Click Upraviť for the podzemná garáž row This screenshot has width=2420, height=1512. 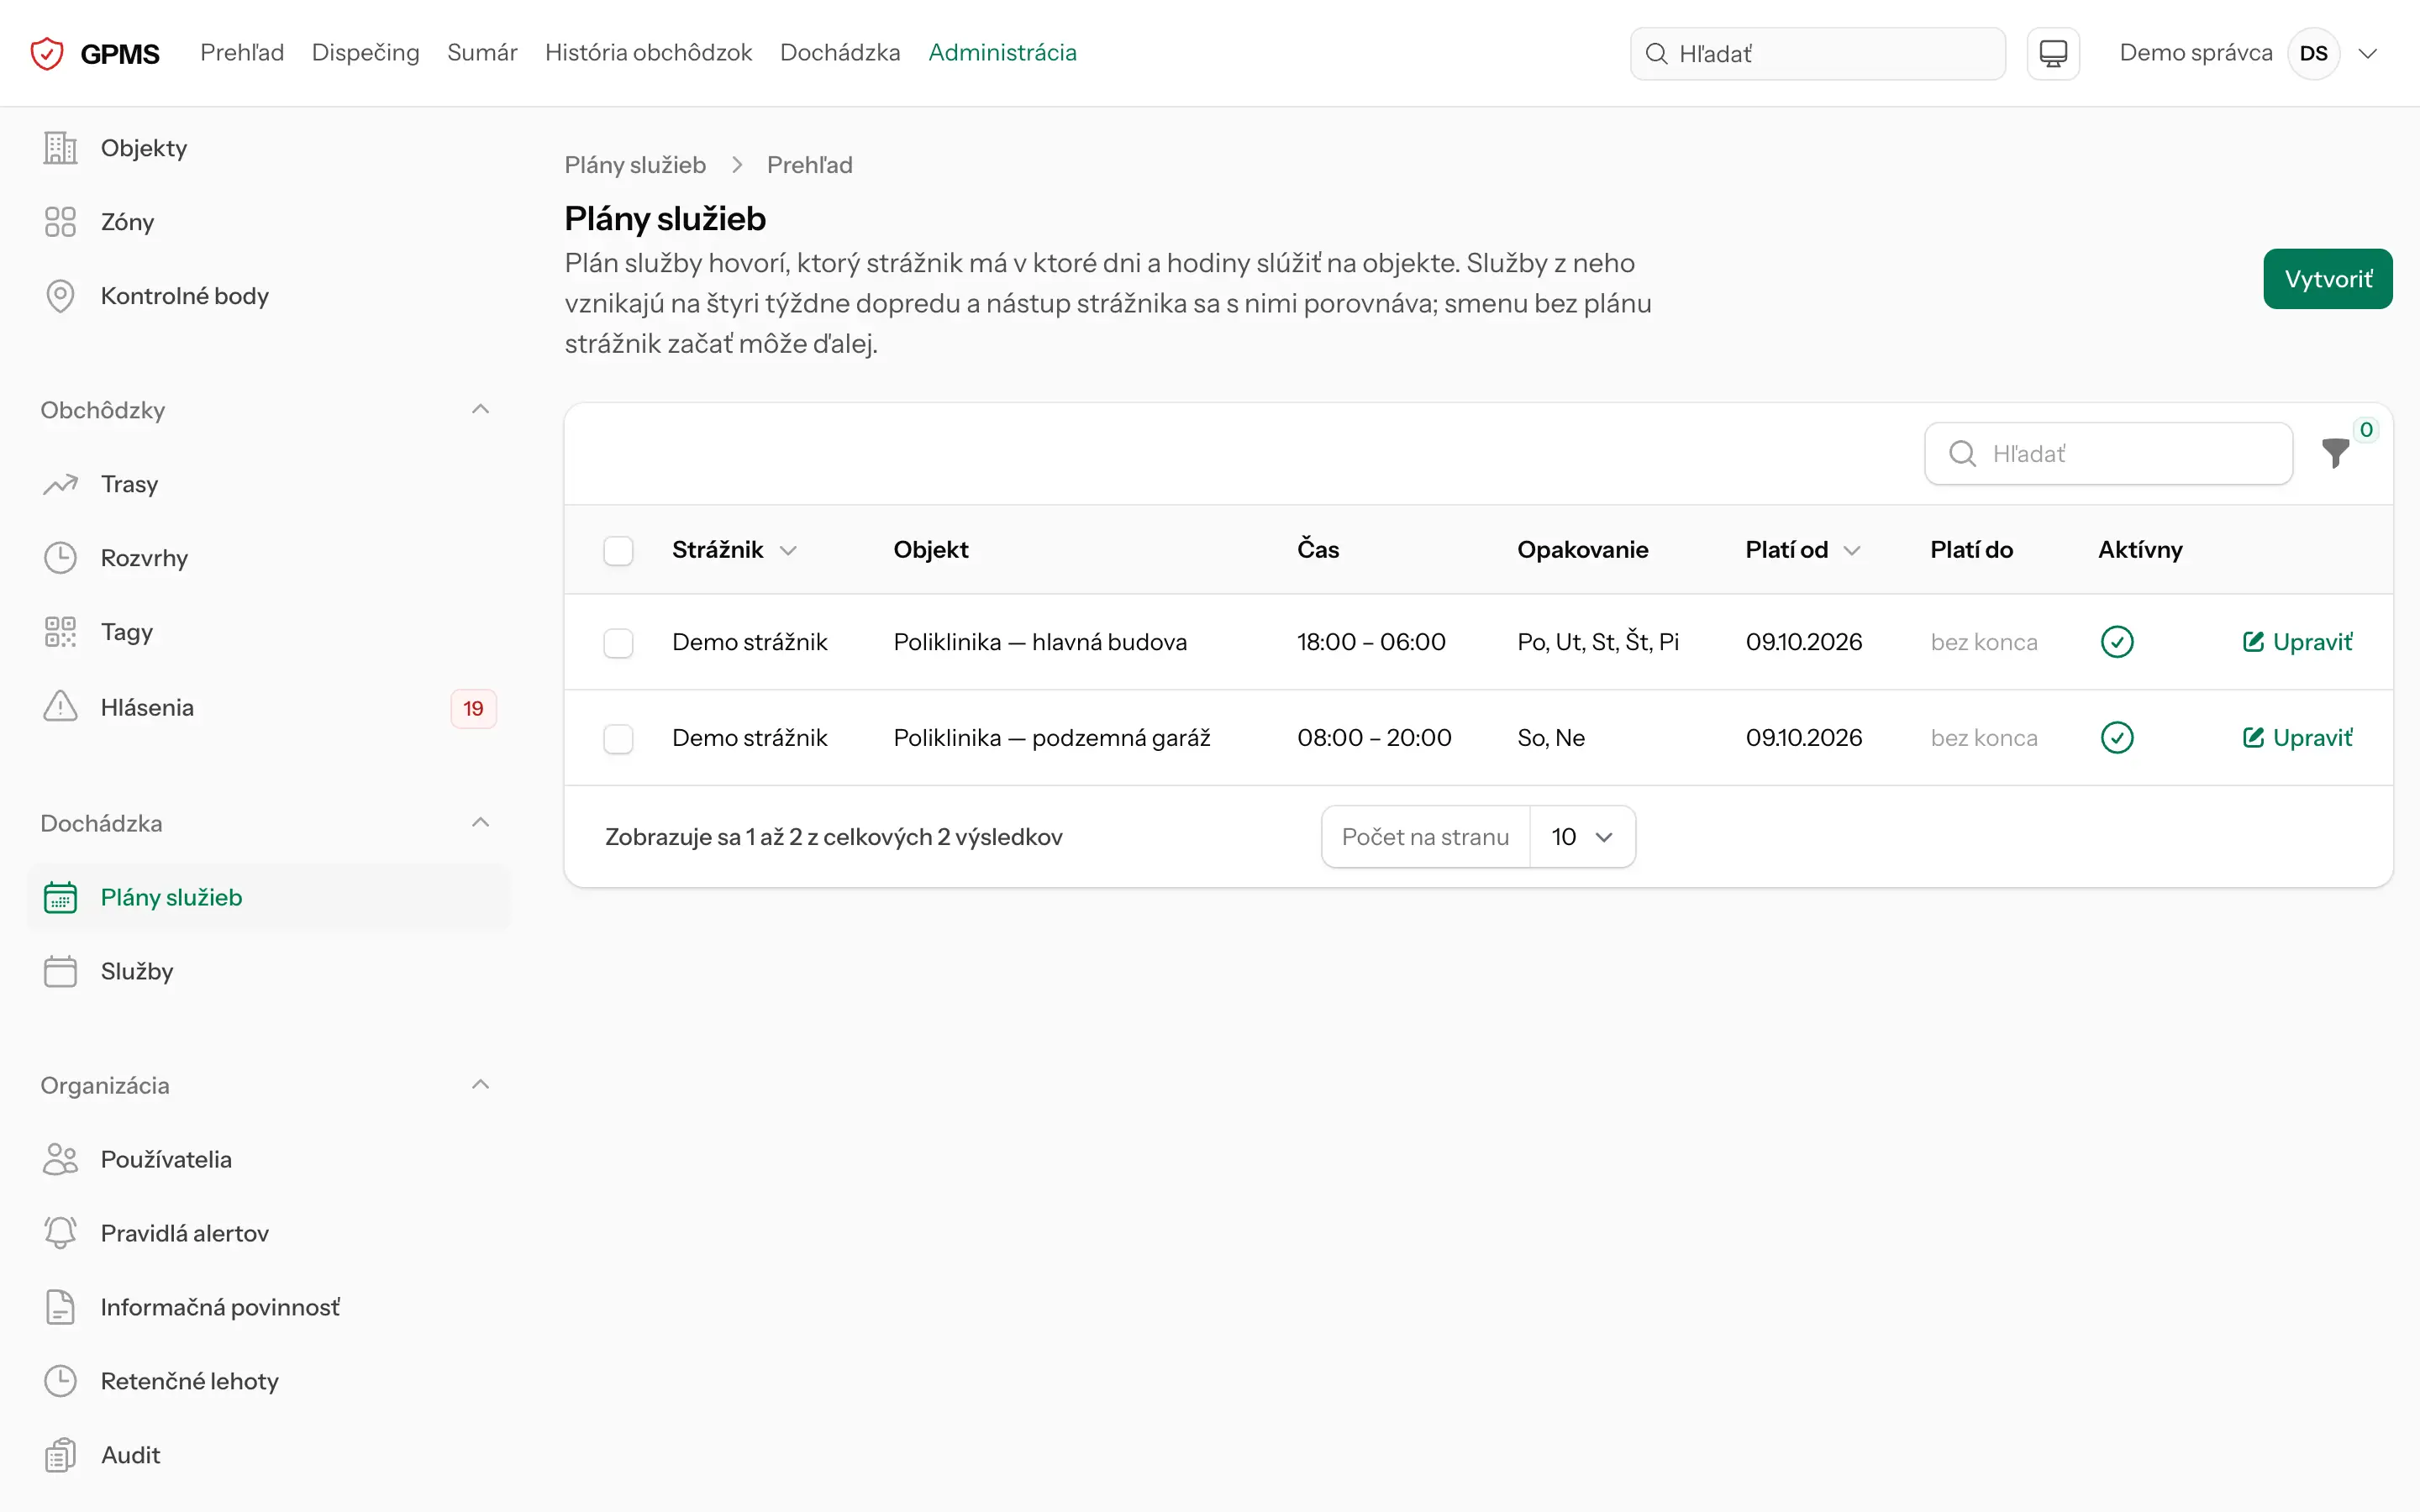pyautogui.click(x=2297, y=738)
